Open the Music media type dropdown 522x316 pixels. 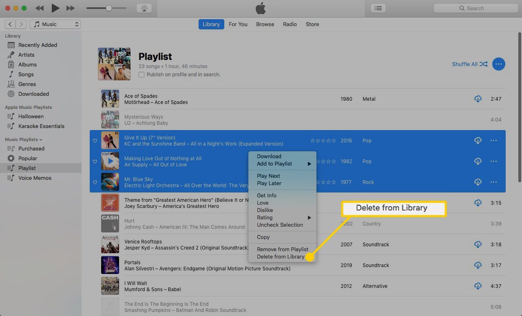[55, 24]
